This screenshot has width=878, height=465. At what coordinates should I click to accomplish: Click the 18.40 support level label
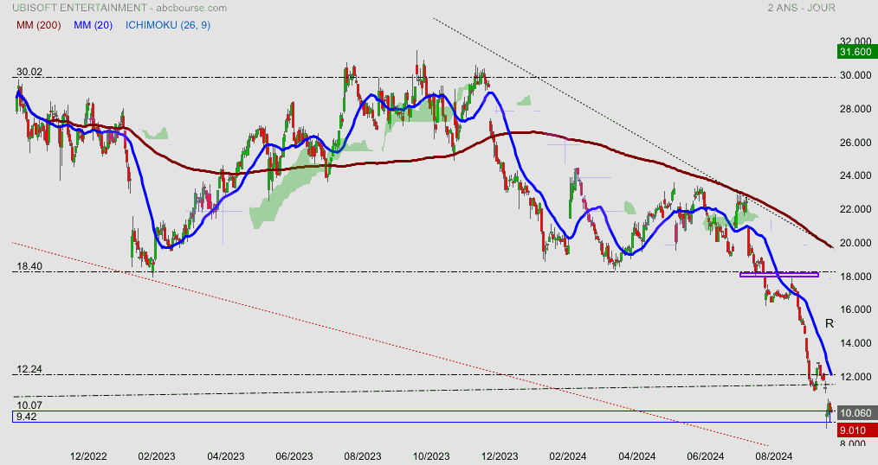(29, 266)
